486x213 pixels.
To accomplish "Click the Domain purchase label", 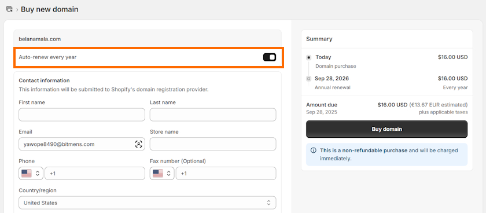I will click(x=336, y=66).
